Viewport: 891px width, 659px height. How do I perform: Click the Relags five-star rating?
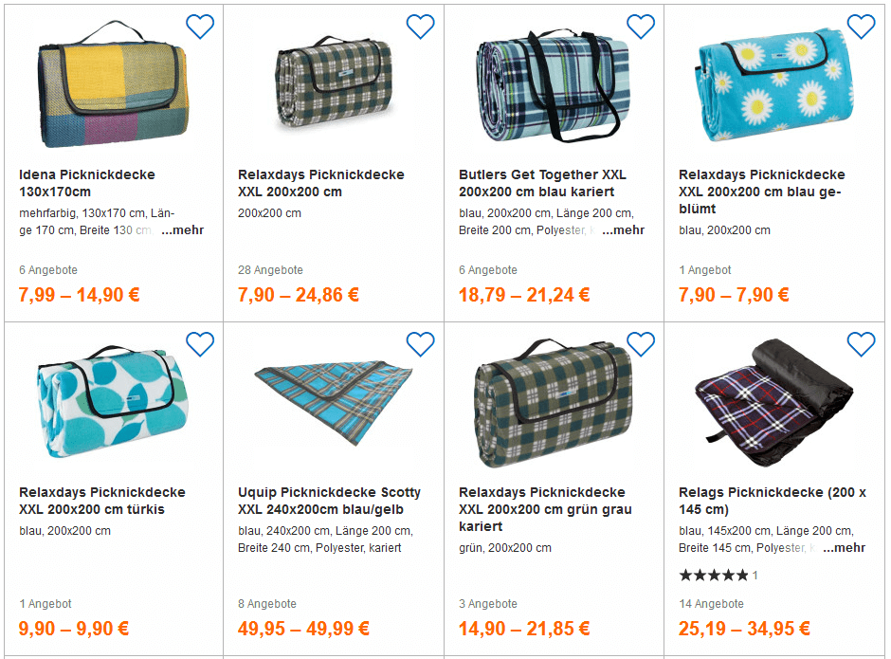pos(714,576)
